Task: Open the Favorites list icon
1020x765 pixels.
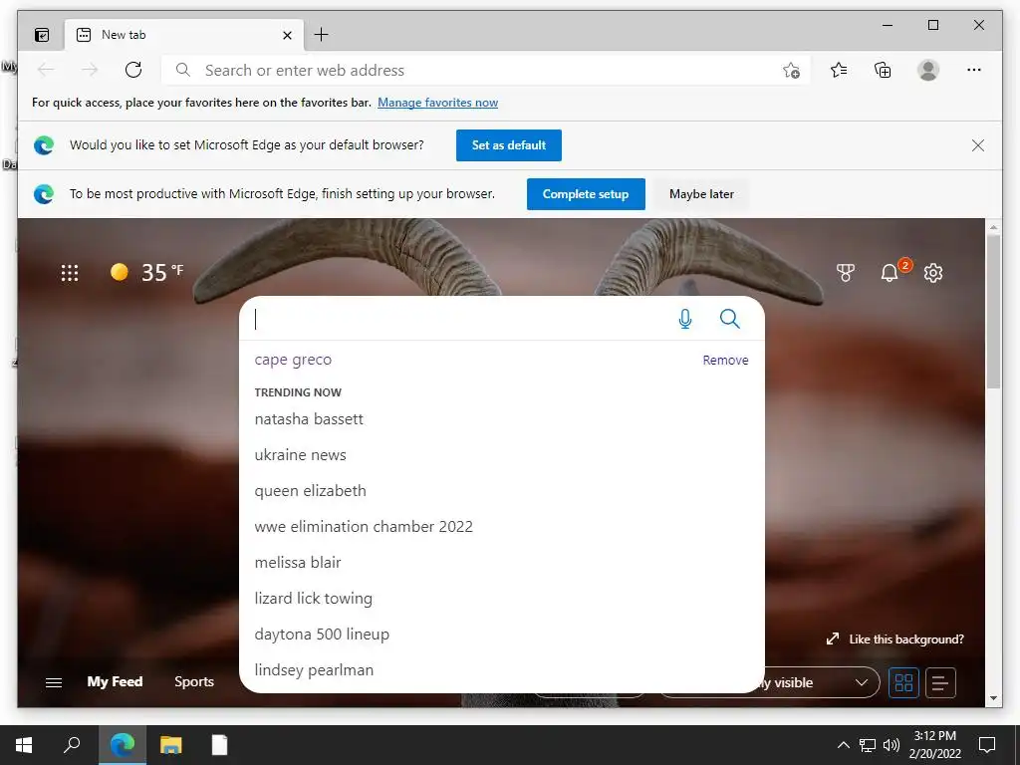Action: [x=839, y=70]
